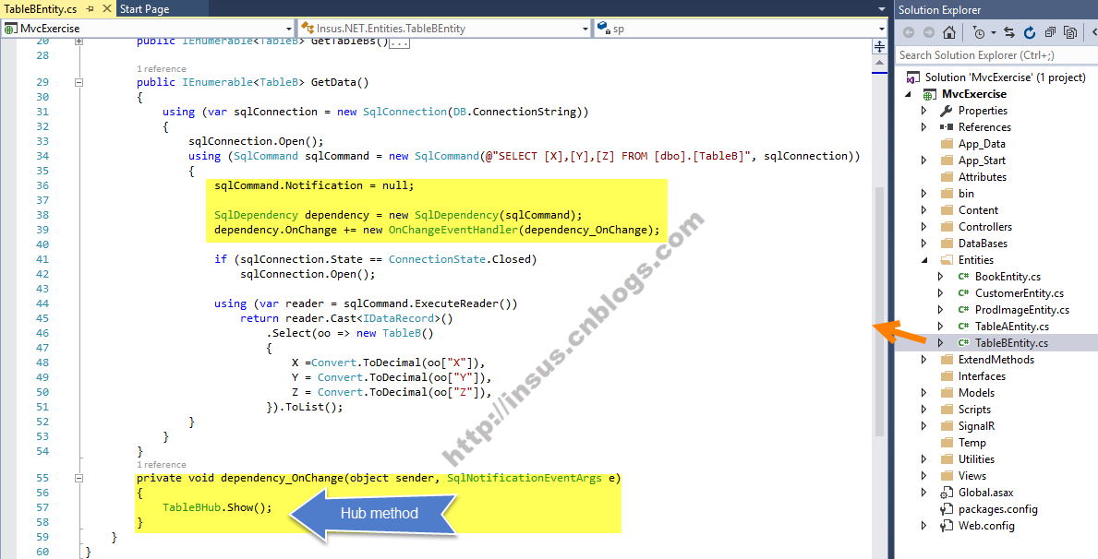Focus the Search Solution Explorer box
This screenshot has height=559, width=1098.
tap(996, 54)
